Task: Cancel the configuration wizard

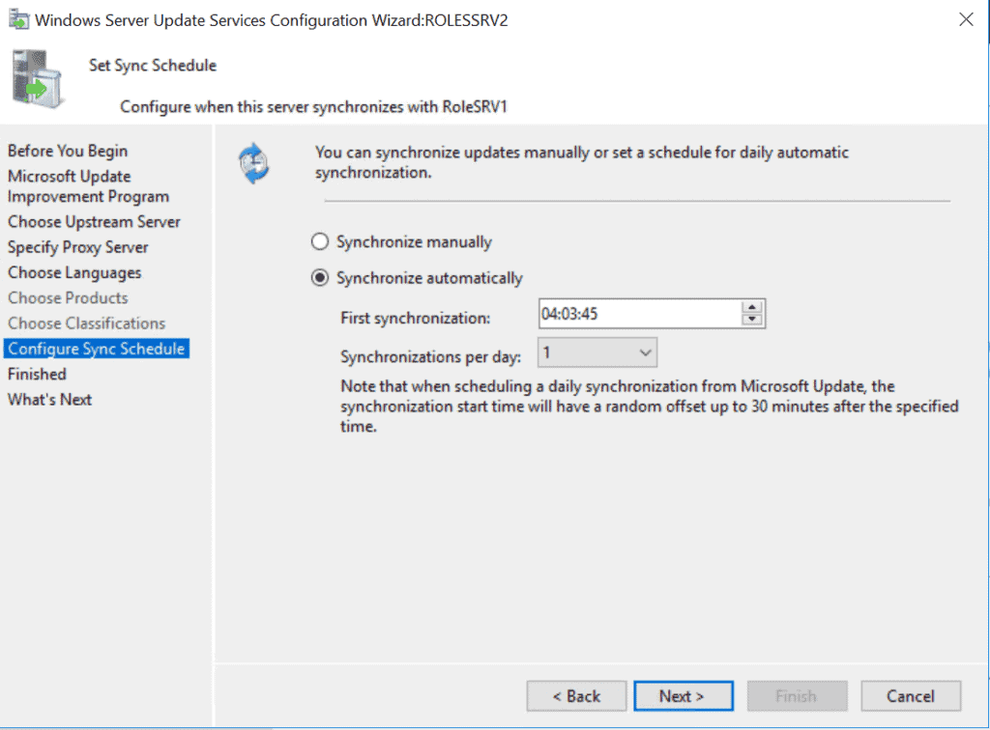Action: point(911,696)
